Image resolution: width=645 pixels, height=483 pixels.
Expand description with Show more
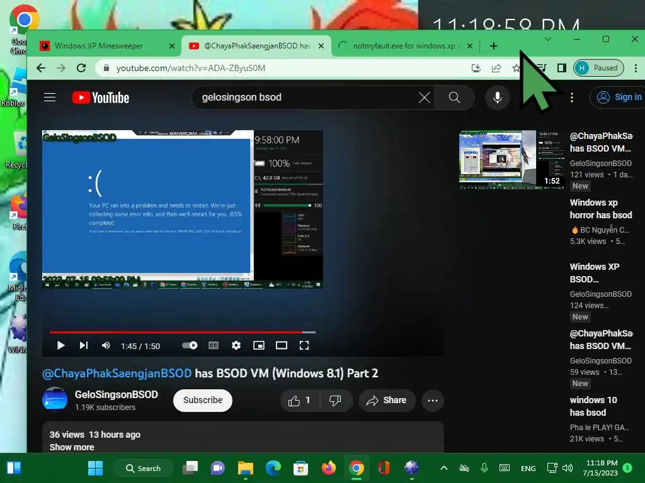[x=72, y=447]
